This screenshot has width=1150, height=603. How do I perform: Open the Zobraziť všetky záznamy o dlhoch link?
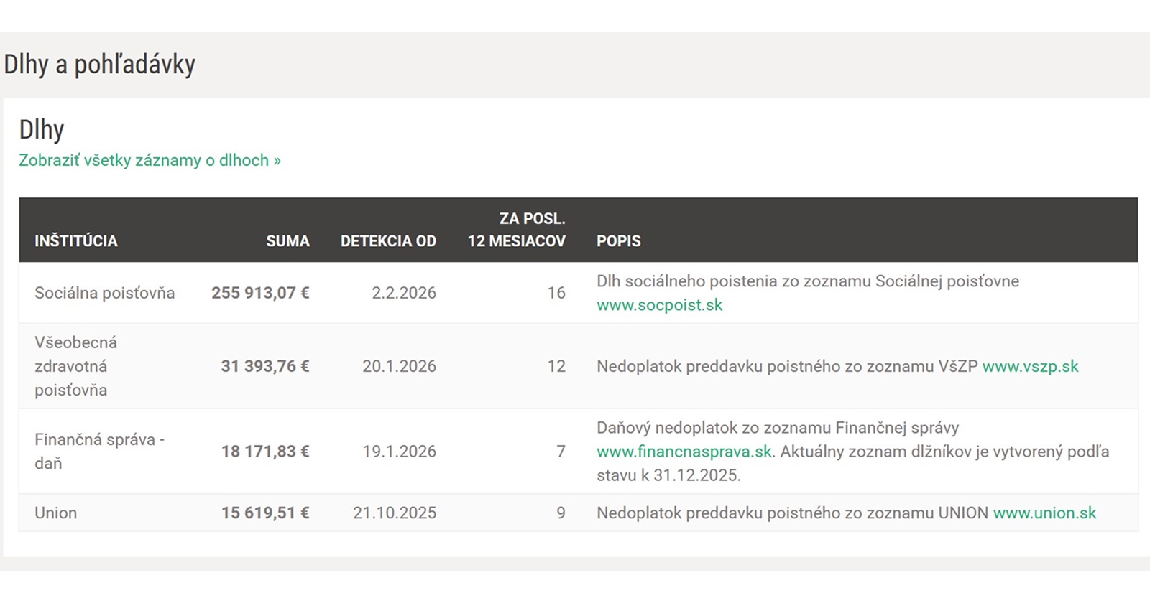(149, 160)
